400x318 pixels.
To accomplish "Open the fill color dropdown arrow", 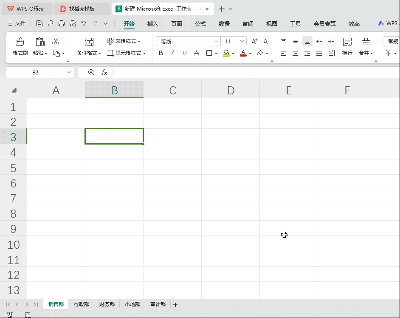I will 233,54.
